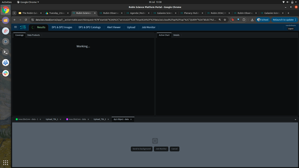Screen dimensions: 299x168
Task: Bookmark this page with the star icon
Action: 225,20
